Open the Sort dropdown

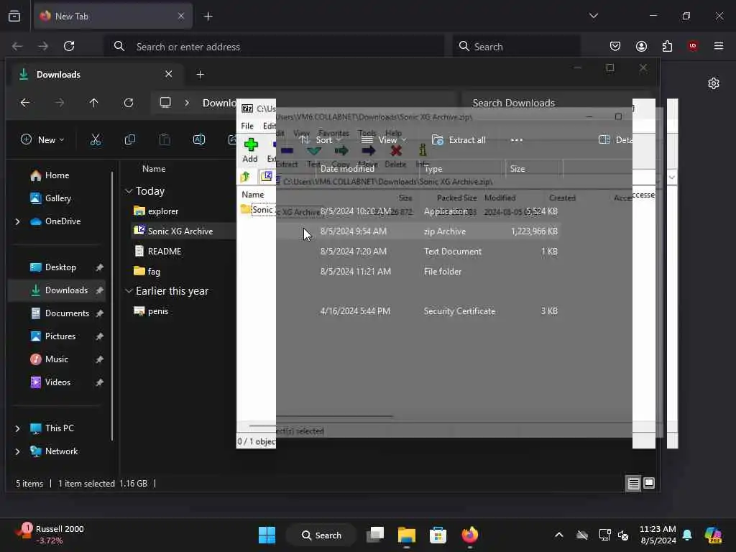click(321, 140)
